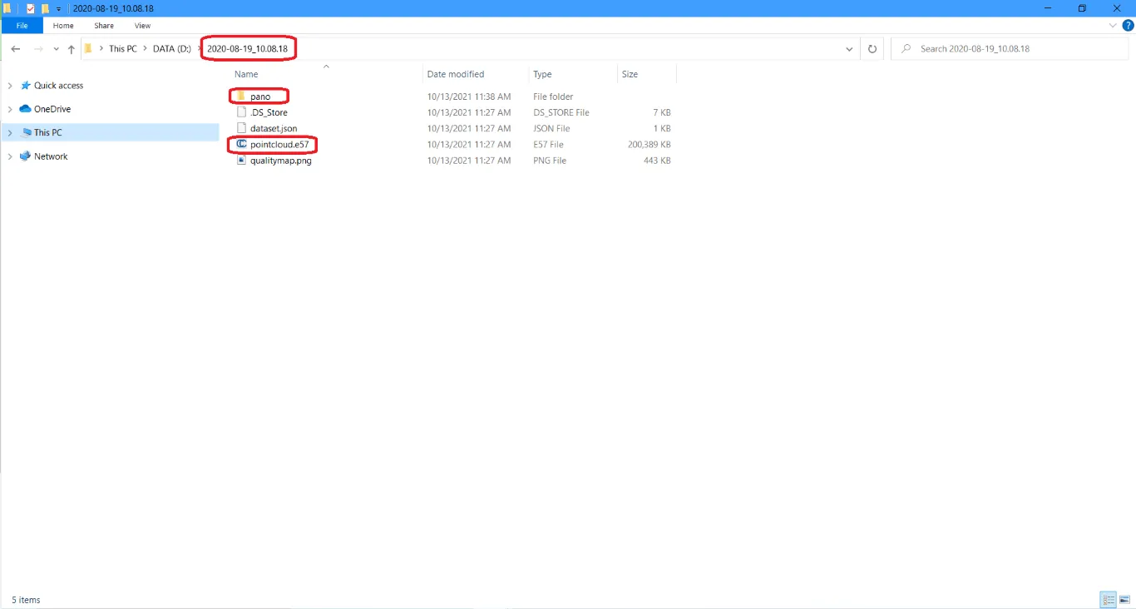1136x609 pixels.
Task: Go up one folder level
Action: pos(72,49)
